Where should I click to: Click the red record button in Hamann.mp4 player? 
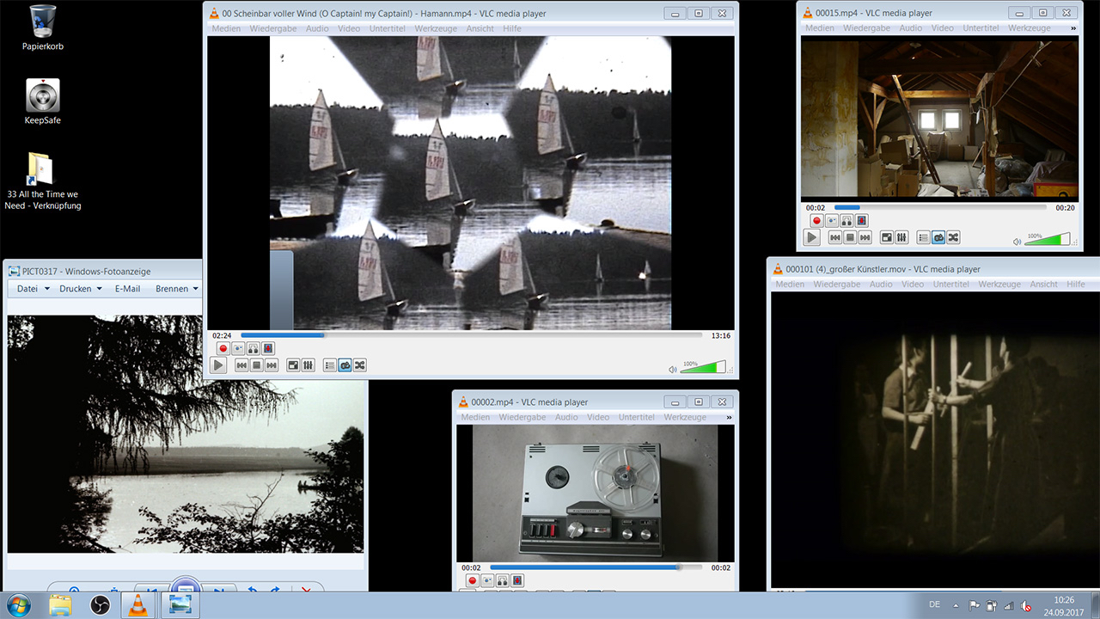click(x=223, y=348)
